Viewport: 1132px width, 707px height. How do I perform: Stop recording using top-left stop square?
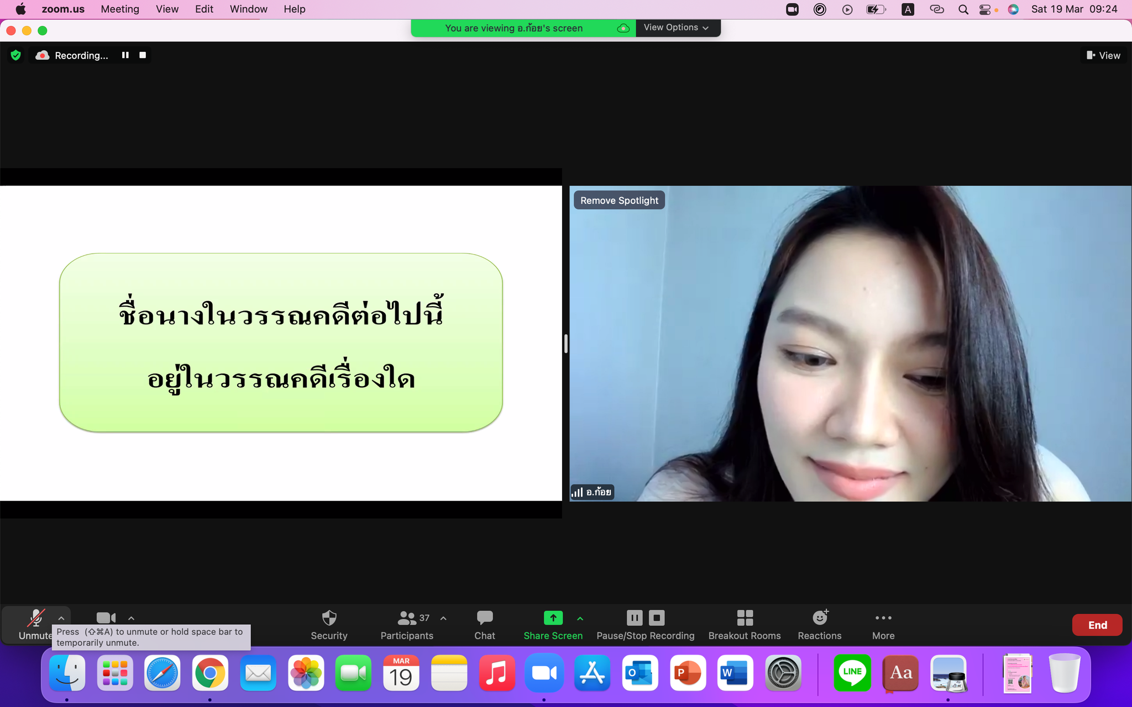[x=143, y=55]
